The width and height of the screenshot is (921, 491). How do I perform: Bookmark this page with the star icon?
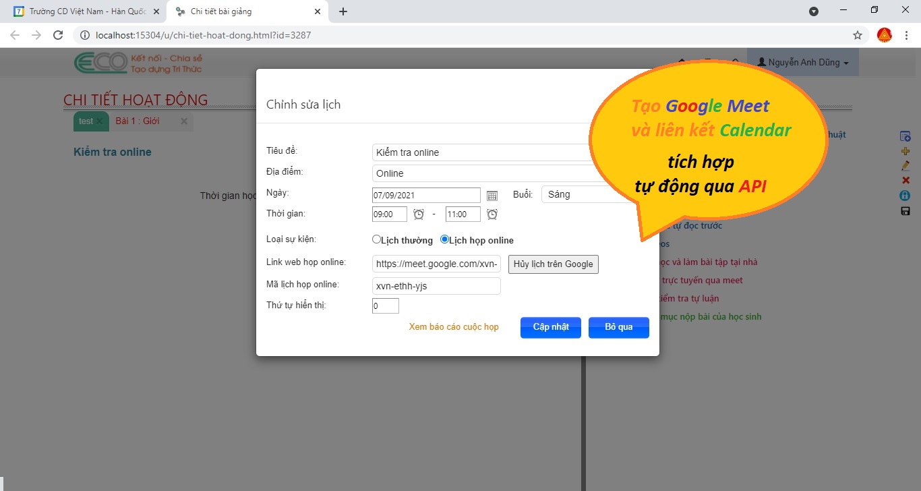tap(858, 35)
